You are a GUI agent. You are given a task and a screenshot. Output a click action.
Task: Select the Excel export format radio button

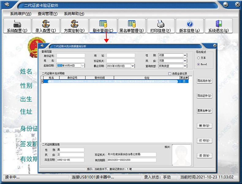click(199, 64)
